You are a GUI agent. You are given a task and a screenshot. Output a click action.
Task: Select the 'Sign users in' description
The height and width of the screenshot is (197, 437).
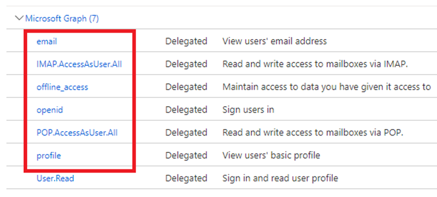tap(248, 110)
